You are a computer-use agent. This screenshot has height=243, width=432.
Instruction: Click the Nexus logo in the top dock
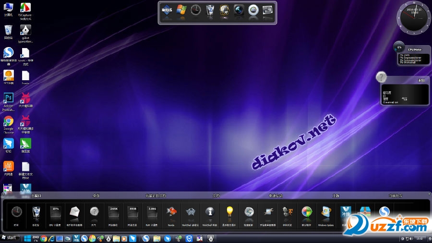(x=167, y=10)
